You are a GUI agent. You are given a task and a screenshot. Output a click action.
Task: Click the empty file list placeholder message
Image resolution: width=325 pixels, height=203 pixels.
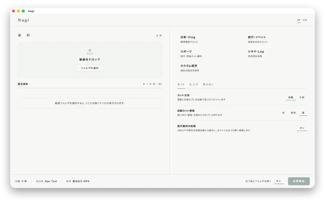90,103
